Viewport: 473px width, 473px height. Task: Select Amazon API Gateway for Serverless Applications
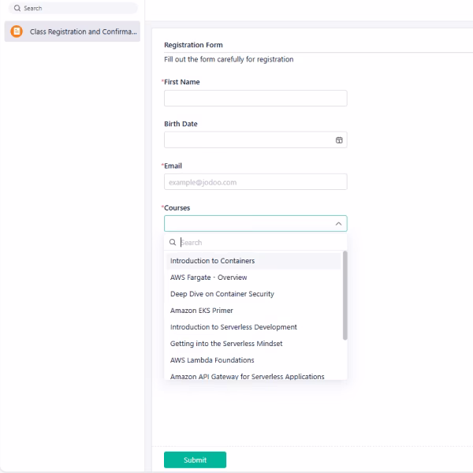(247, 376)
